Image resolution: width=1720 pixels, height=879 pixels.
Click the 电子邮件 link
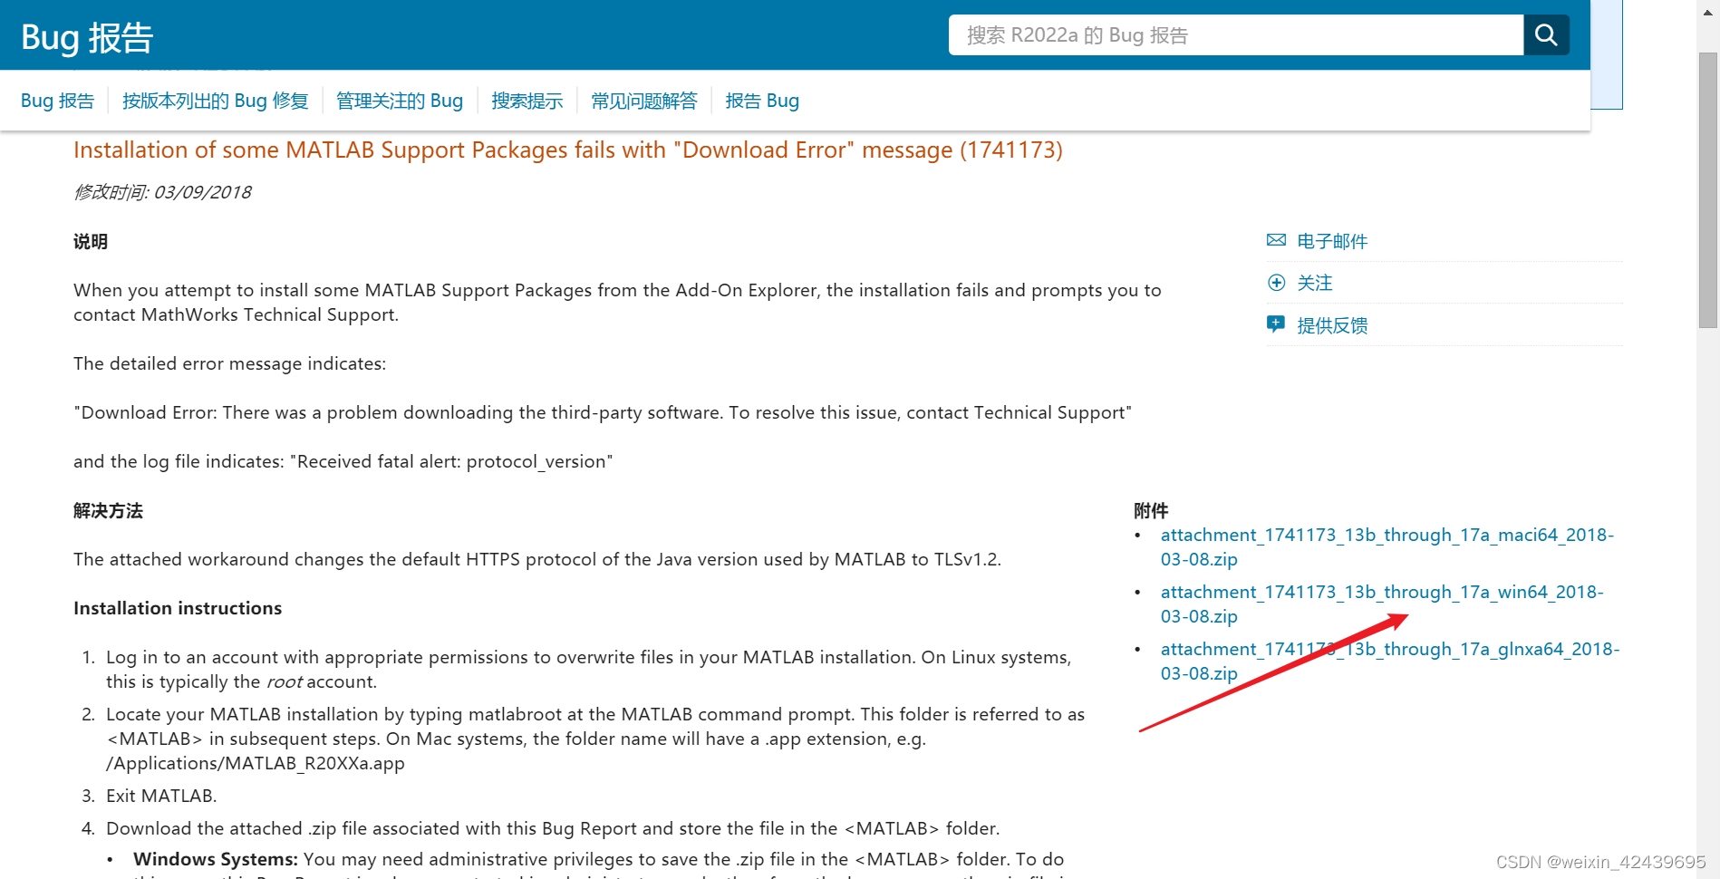[x=1332, y=241]
